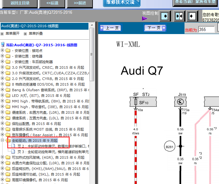
Task: Click the 菜单折叠 list icon
Action: pyautogui.click(x=25, y=34)
